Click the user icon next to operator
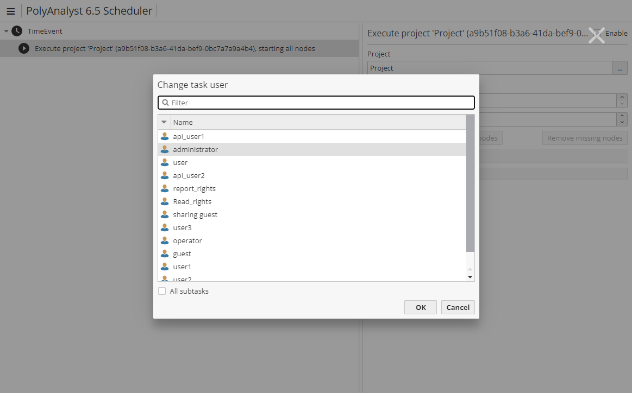 [x=165, y=240]
